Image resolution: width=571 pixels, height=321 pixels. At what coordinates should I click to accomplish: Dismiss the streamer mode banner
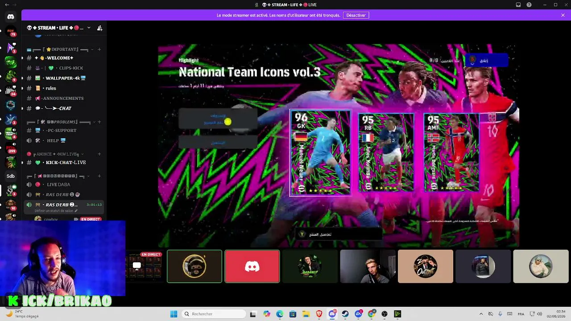[563, 15]
